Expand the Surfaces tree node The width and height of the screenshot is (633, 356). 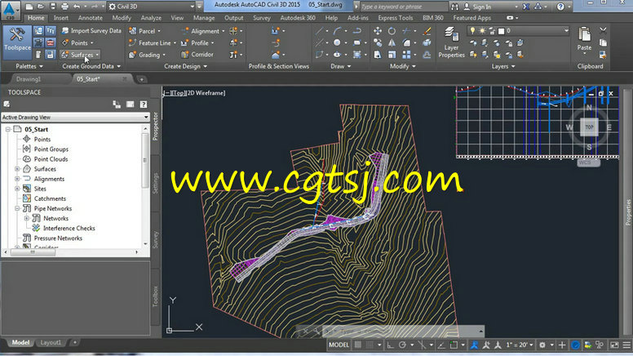(x=17, y=169)
